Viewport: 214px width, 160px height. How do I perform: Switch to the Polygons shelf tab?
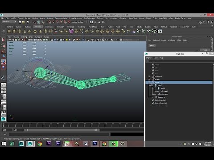pos(38,27)
